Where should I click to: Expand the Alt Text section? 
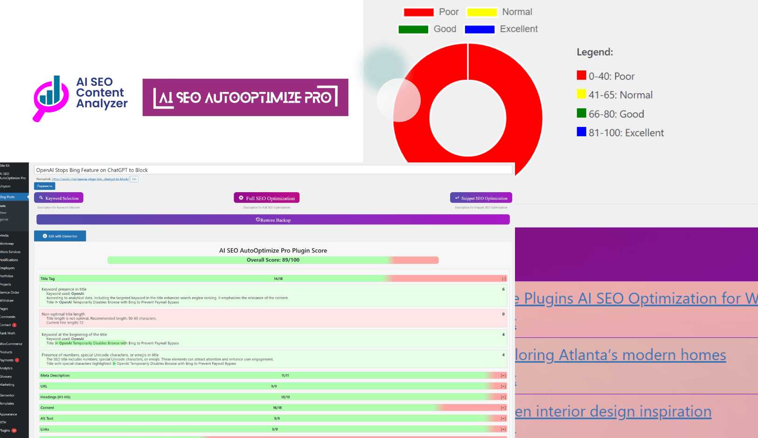tap(503, 418)
